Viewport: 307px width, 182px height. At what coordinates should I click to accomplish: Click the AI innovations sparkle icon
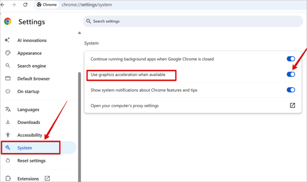(x=8, y=40)
